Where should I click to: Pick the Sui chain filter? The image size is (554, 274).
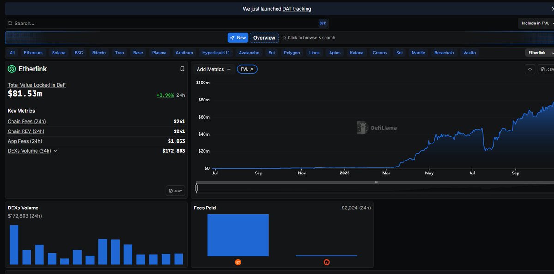click(271, 53)
